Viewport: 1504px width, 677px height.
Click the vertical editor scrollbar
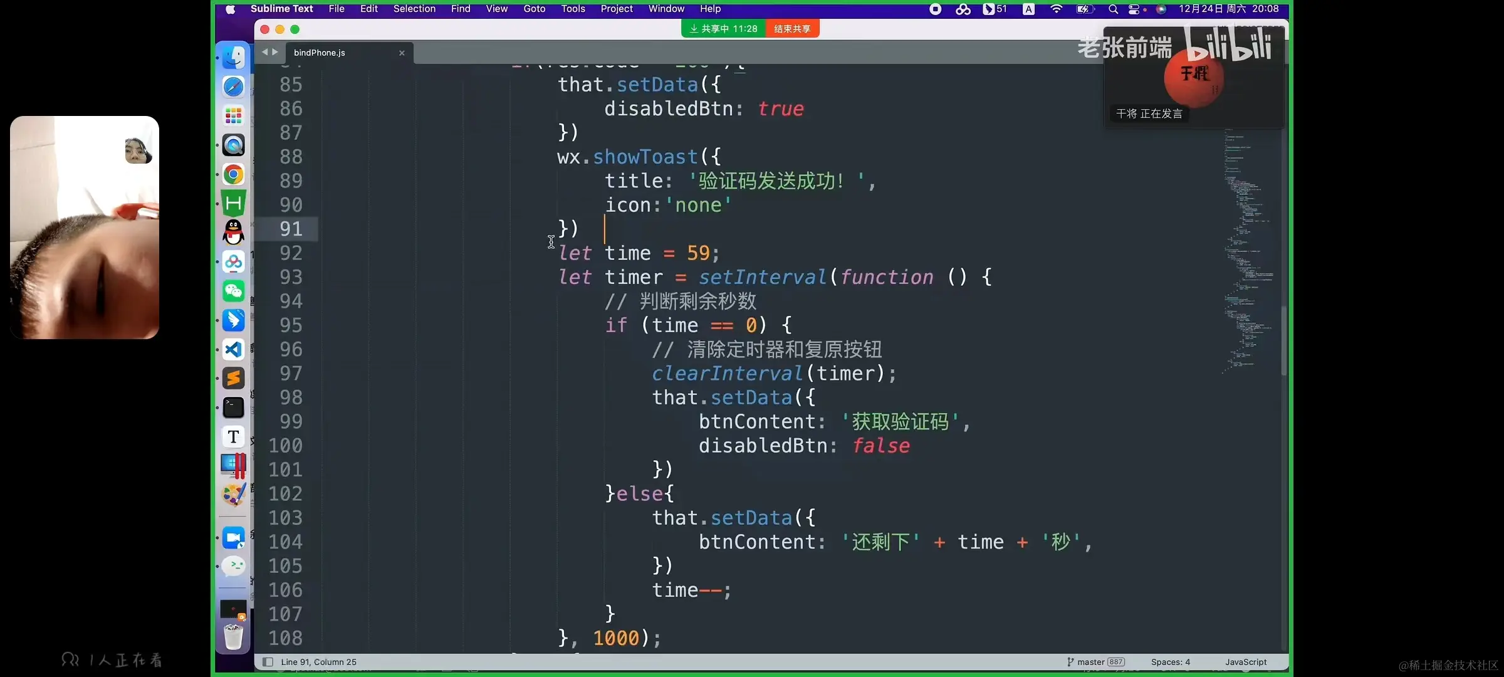[1283, 342]
